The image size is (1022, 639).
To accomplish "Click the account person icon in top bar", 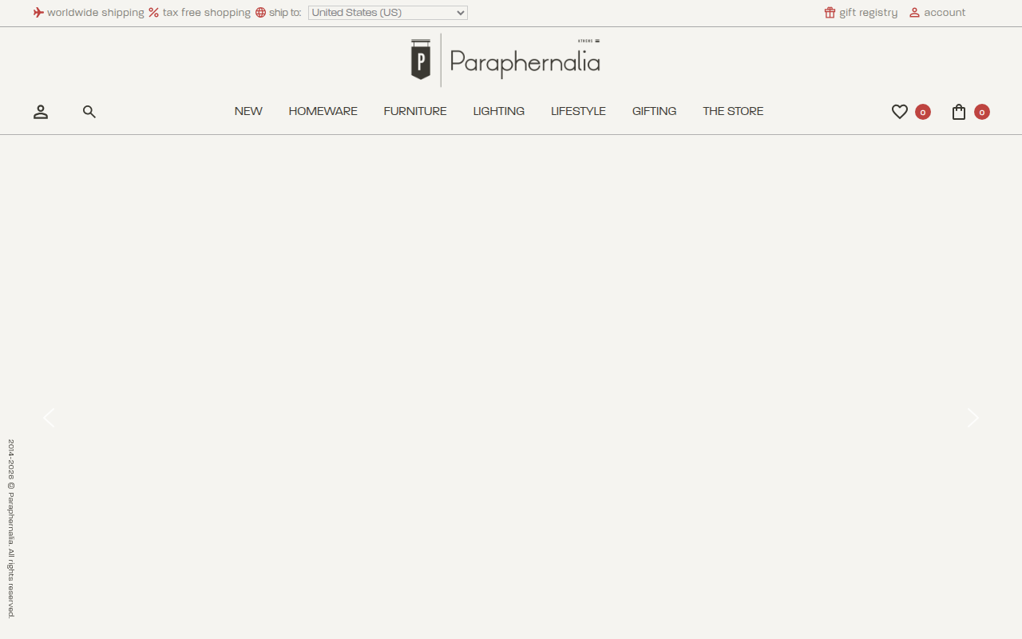I will [915, 13].
